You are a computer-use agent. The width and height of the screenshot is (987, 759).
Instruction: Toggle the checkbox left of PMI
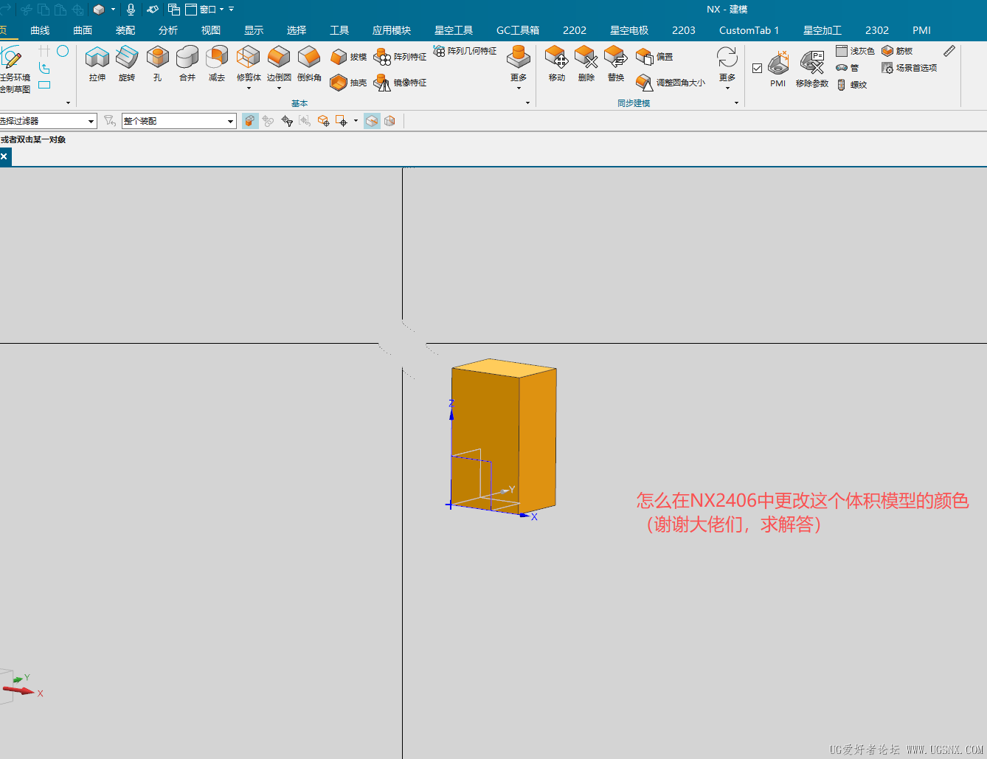coord(757,68)
